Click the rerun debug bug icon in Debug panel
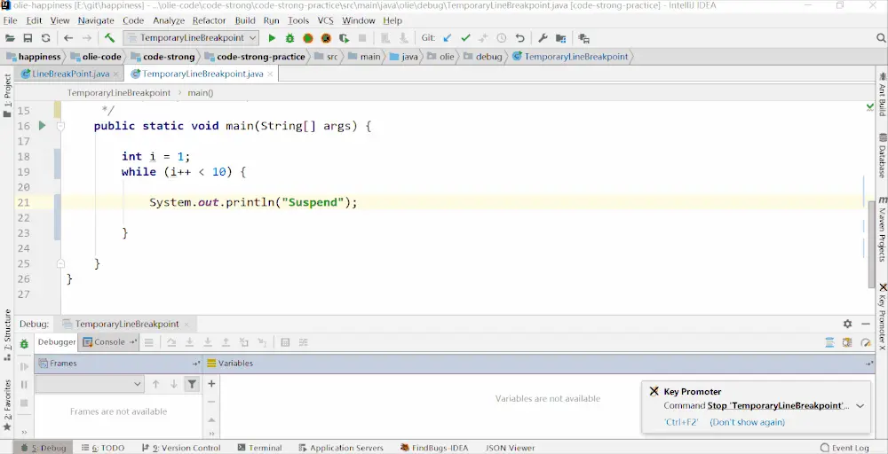 [24, 343]
